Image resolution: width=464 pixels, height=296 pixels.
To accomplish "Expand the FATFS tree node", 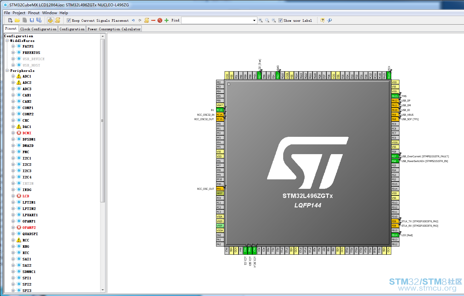I will (x=13, y=46).
